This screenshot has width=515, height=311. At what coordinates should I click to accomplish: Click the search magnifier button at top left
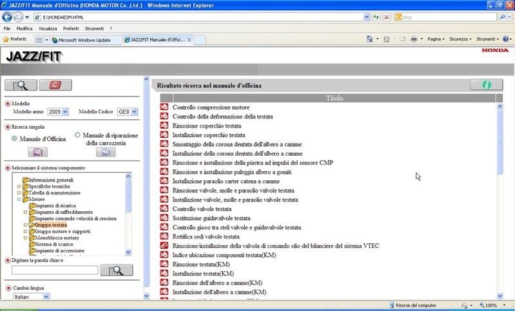(21, 85)
